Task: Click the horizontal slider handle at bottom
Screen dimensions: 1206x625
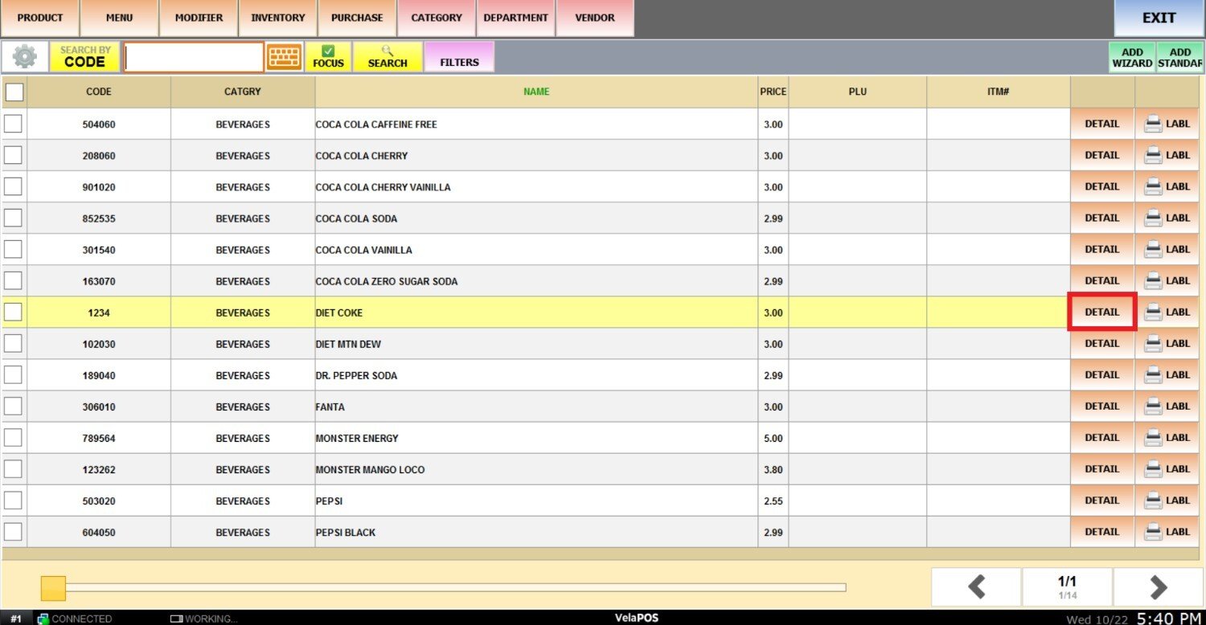Action: click(53, 588)
